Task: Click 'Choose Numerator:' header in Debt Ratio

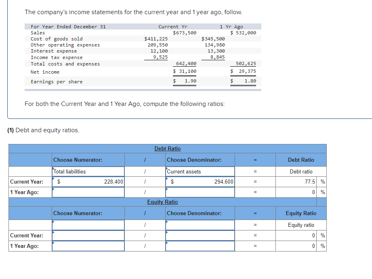Action: tap(78, 160)
